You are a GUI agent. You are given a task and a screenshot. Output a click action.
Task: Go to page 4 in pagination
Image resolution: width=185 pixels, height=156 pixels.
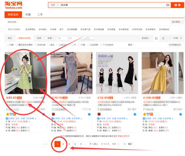pos(75,144)
